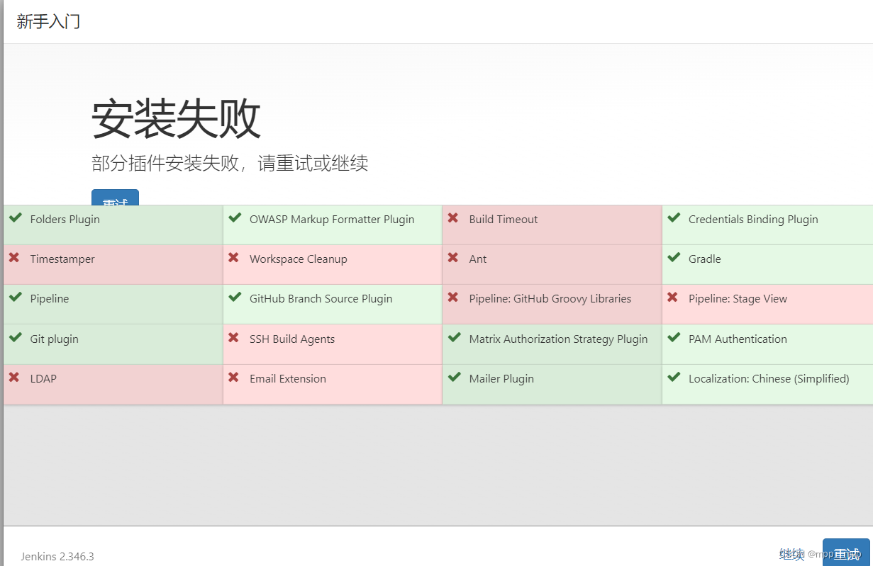The height and width of the screenshot is (566, 873).
Task: Select the Pipeline: Stage View label
Action: 738,299
